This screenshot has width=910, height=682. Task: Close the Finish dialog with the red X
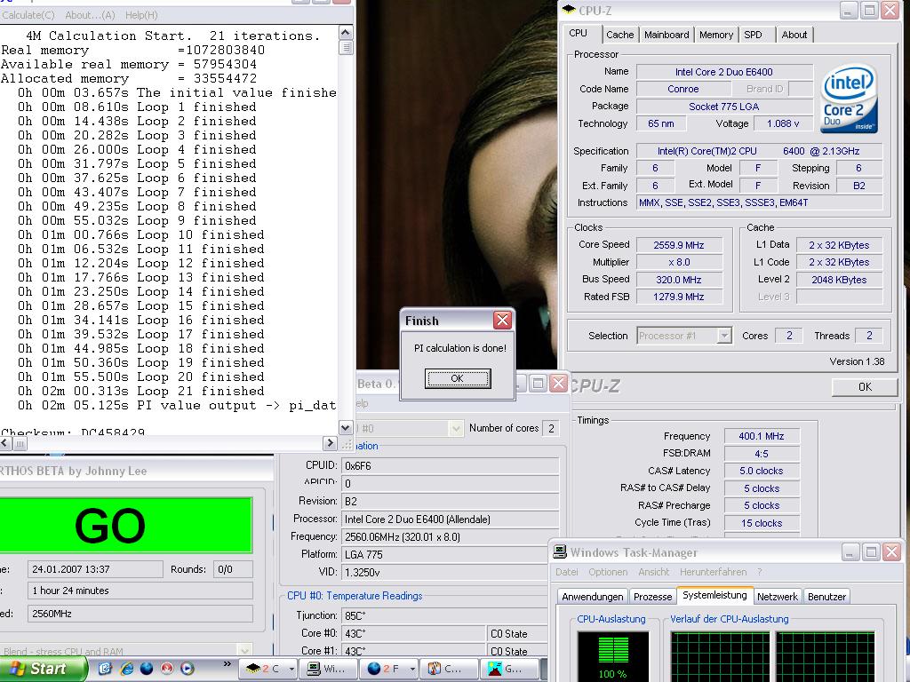[502, 320]
